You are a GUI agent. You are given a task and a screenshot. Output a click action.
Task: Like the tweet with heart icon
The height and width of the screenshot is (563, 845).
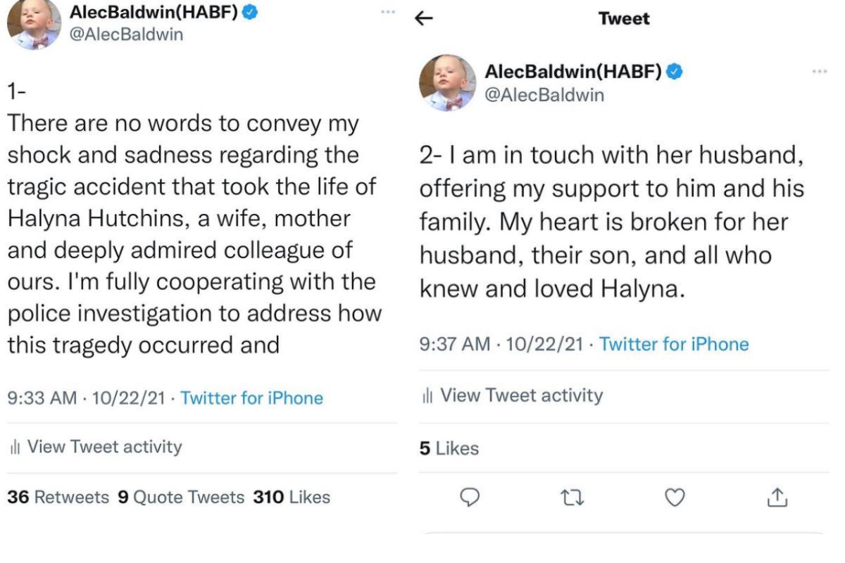point(675,498)
